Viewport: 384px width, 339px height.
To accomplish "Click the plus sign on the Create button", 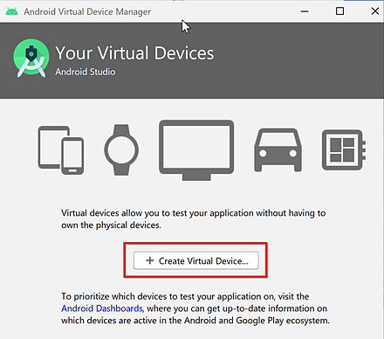I will 149,260.
